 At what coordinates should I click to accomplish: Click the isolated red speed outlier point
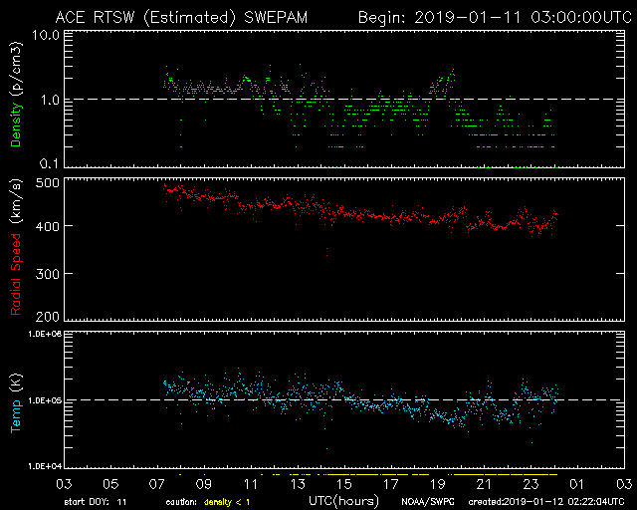pos(326,256)
